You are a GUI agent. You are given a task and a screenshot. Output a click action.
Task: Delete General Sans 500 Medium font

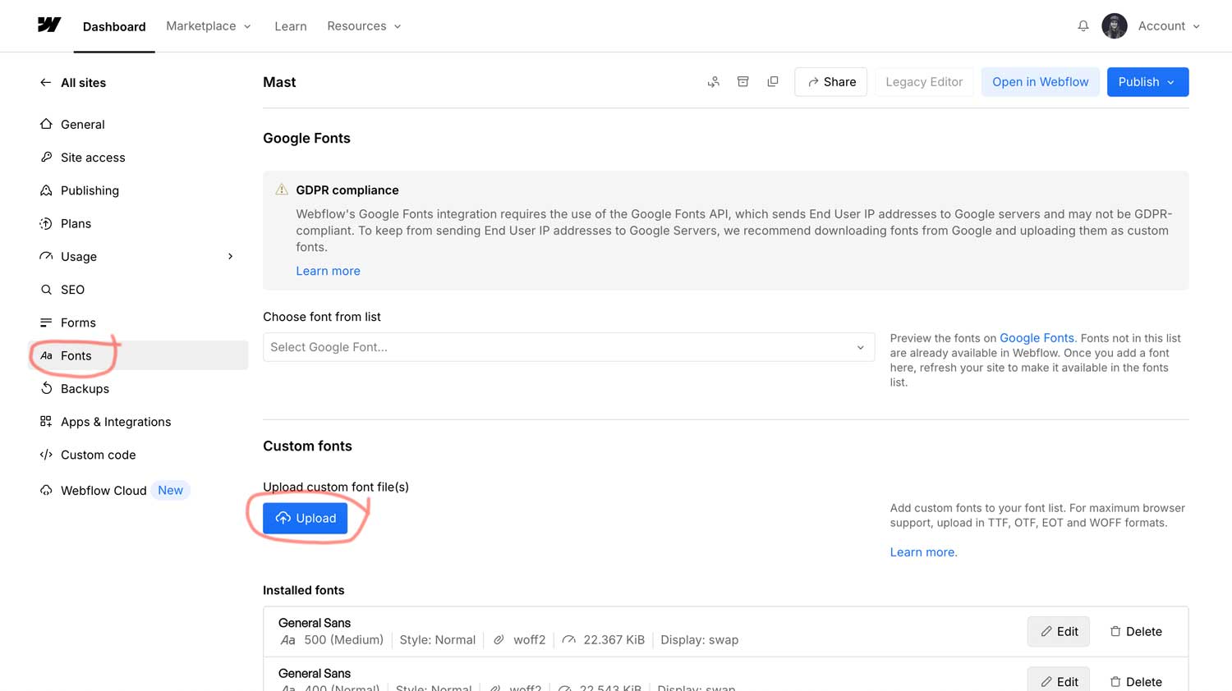click(x=1136, y=632)
